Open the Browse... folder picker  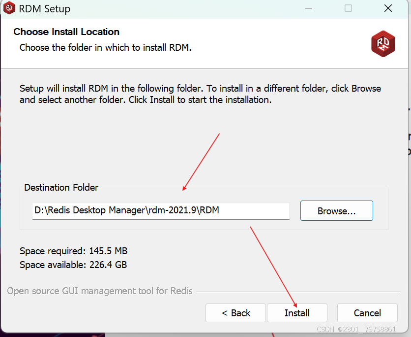point(337,211)
